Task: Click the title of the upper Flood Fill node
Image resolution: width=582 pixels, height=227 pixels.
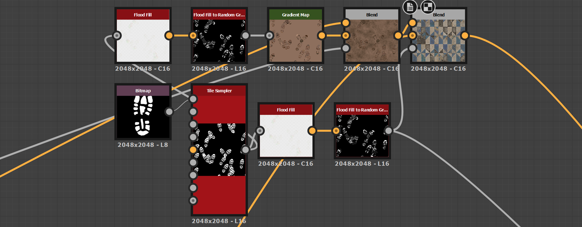Action: (x=143, y=15)
